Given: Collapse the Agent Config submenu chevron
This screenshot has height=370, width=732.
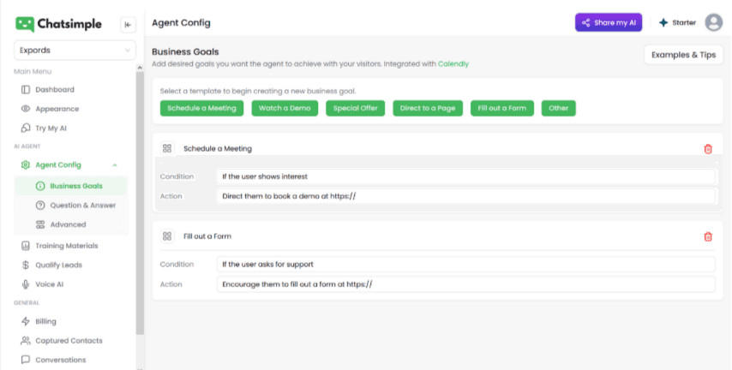Looking at the screenshot, I should click(115, 165).
